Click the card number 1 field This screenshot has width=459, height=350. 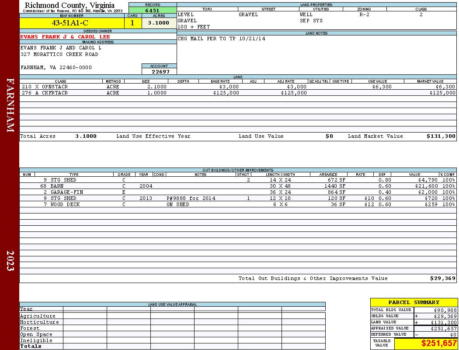click(x=132, y=23)
